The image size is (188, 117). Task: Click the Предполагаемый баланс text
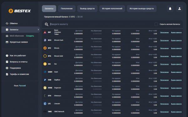point(63,17)
